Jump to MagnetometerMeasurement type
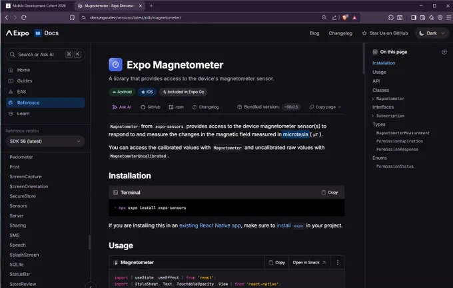Screen dimensions: 453x288 pyautogui.click(x=403, y=133)
